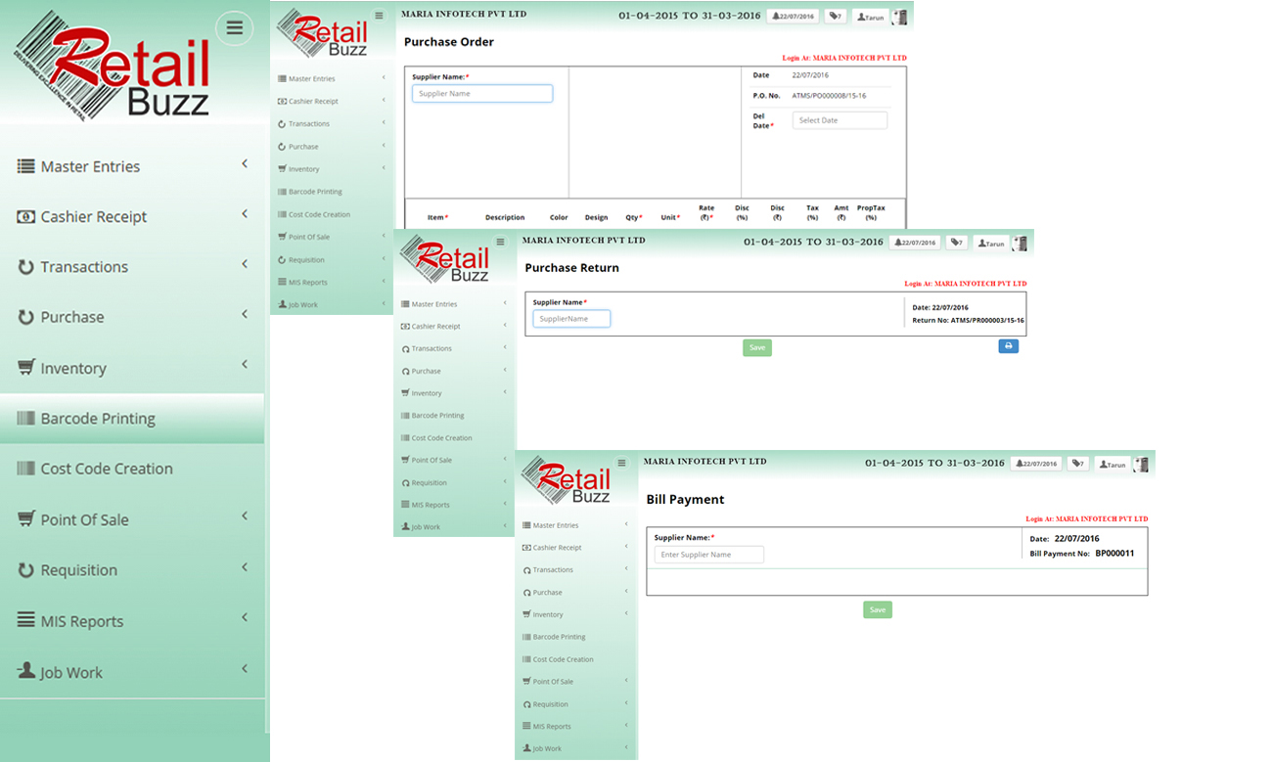Click the hamburger menu button in large sidebar

234,28
